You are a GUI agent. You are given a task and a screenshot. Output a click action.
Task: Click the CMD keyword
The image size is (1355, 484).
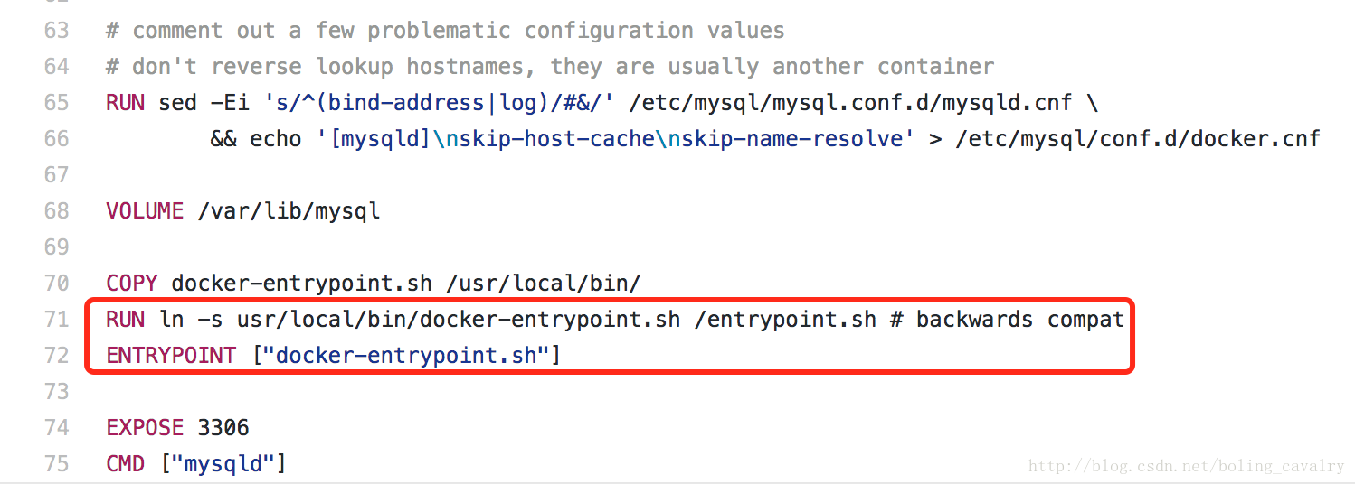[x=125, y=464]
